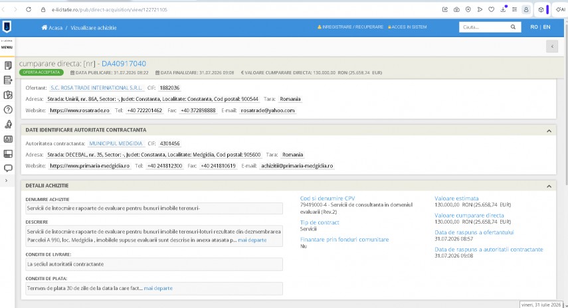Viewport: 568px width, 308px height.
Task: Click La sediul autoritatii contractante field
Action: [154, 264]
